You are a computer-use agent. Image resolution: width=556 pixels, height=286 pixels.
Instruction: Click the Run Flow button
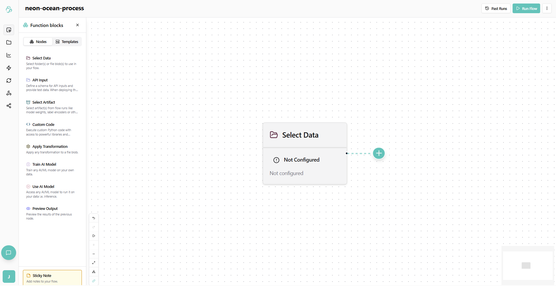tap(526, 8)
